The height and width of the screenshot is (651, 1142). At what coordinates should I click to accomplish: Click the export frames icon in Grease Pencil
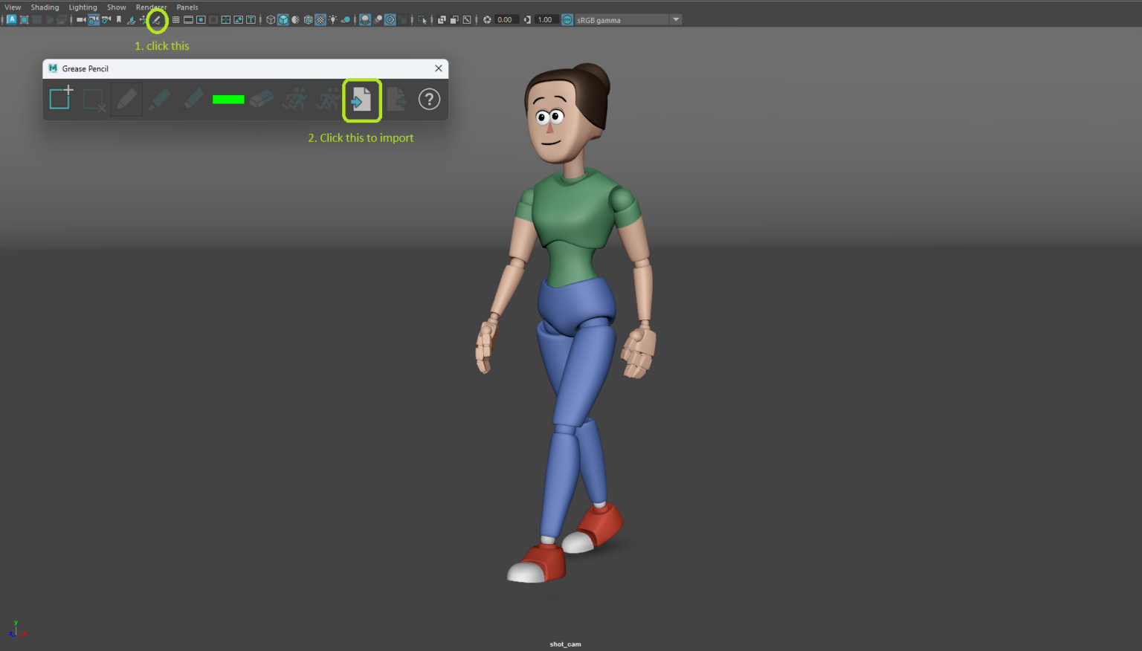point(396,99)
